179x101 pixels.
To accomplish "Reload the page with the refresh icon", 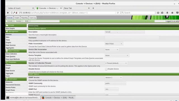I will coord(118,13).
